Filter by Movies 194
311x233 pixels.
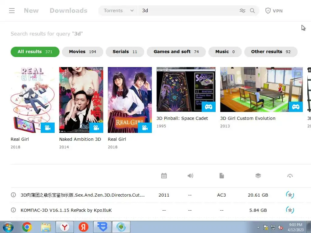tap(83, 52)
